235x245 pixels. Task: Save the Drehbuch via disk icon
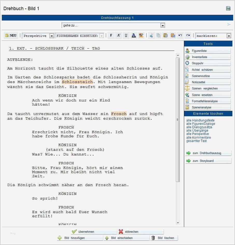tap(228, 8)
